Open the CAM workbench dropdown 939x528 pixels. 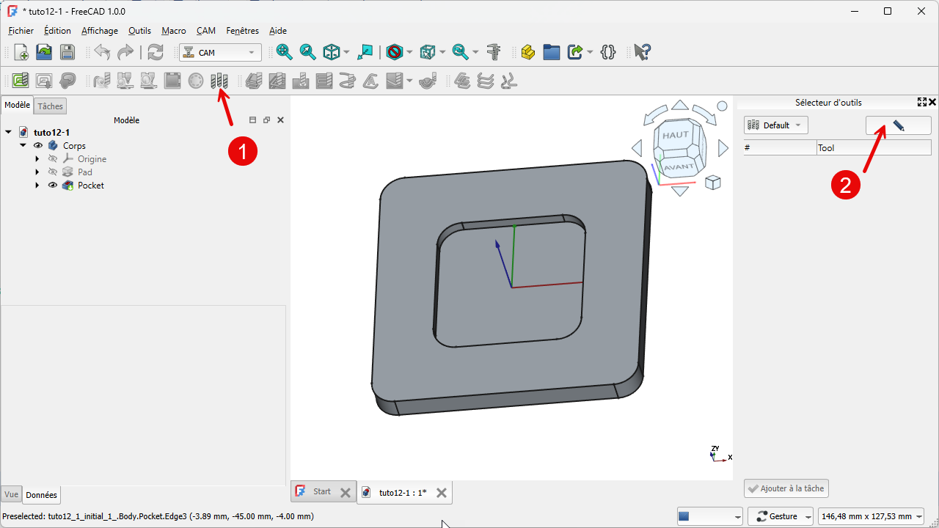pos(220,53)
